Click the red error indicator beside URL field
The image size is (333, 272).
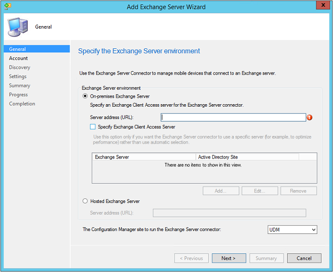point(309,117)
